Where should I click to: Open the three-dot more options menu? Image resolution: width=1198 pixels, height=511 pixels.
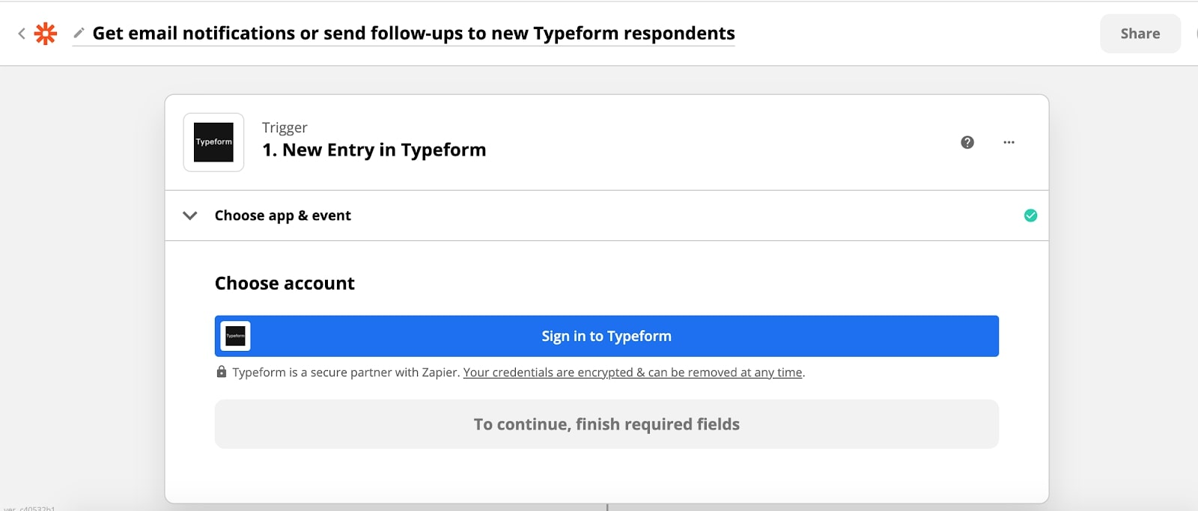coord(1009,142)
